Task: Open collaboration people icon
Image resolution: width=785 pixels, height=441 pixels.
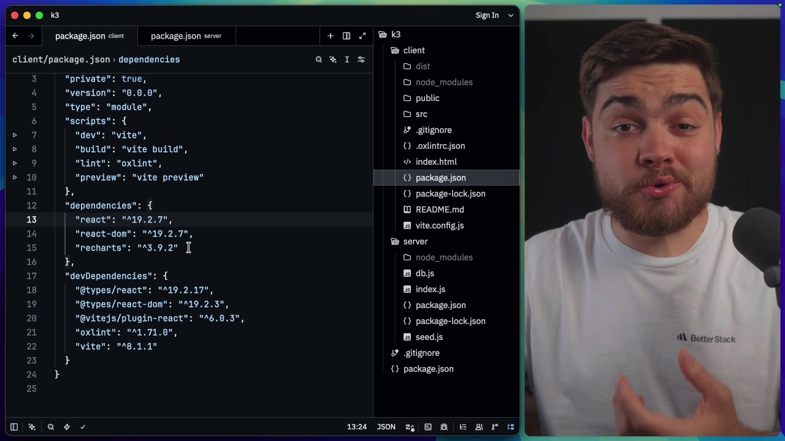Action: point(479,427)
